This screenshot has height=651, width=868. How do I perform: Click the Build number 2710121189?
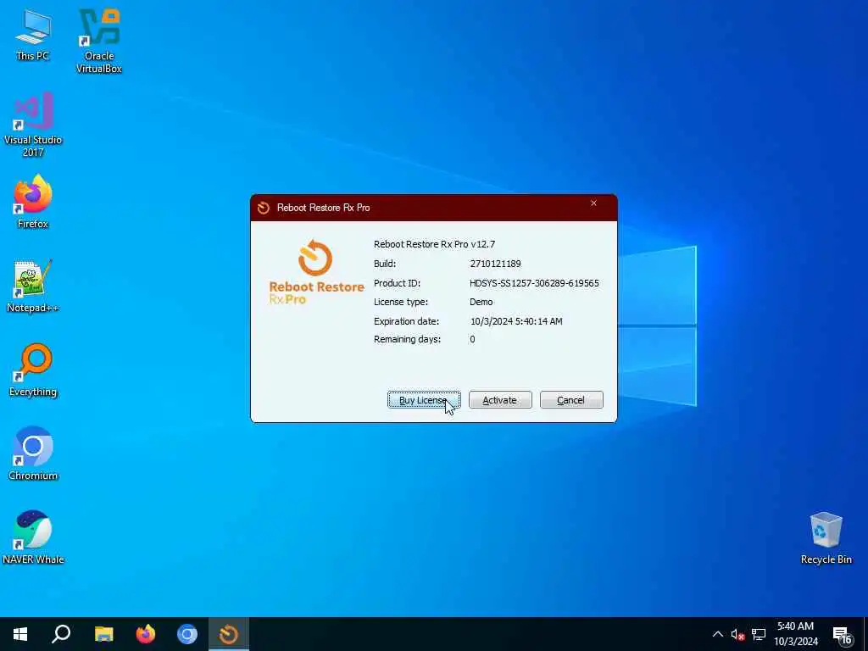click(x=495, y=264)
